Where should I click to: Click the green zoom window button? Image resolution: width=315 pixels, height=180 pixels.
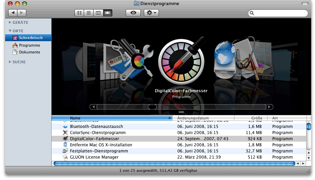pos(25,4)
